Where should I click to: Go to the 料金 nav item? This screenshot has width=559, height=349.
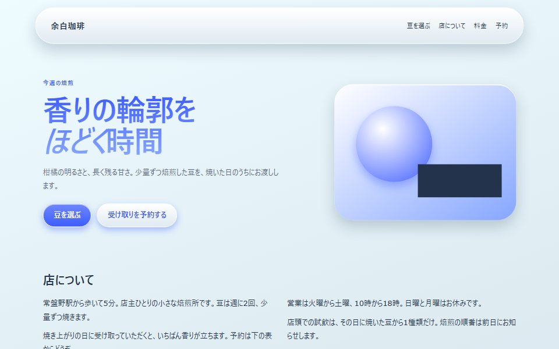[x=480, y=26]
